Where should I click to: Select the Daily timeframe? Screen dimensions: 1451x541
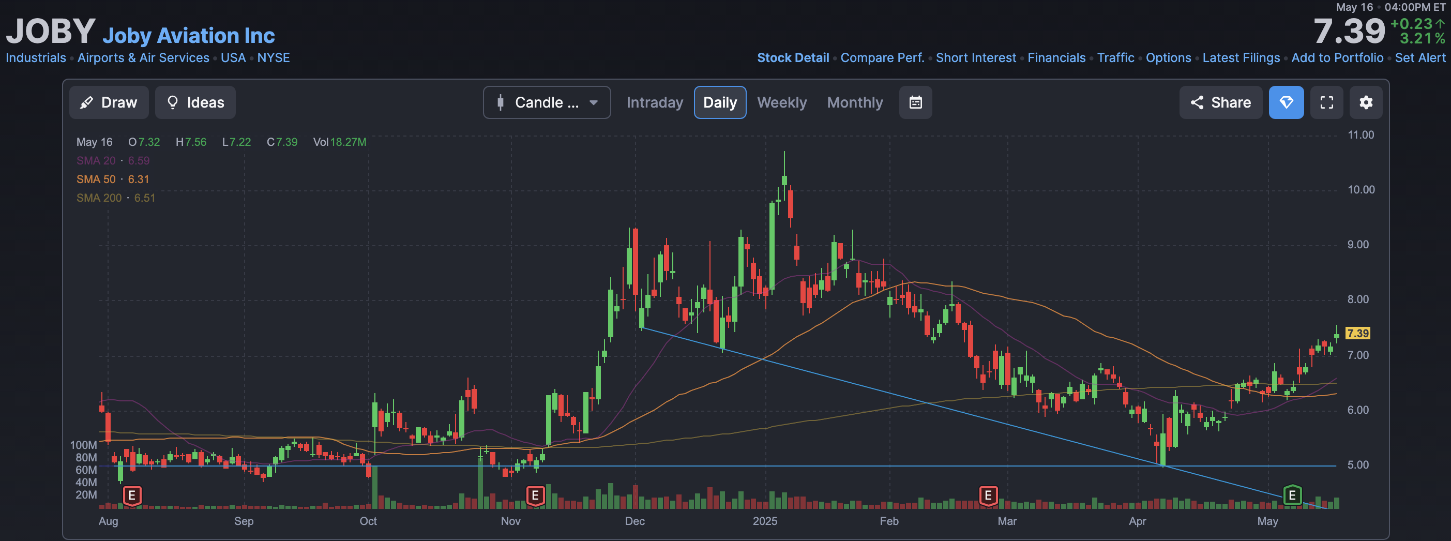coord(720,102)
